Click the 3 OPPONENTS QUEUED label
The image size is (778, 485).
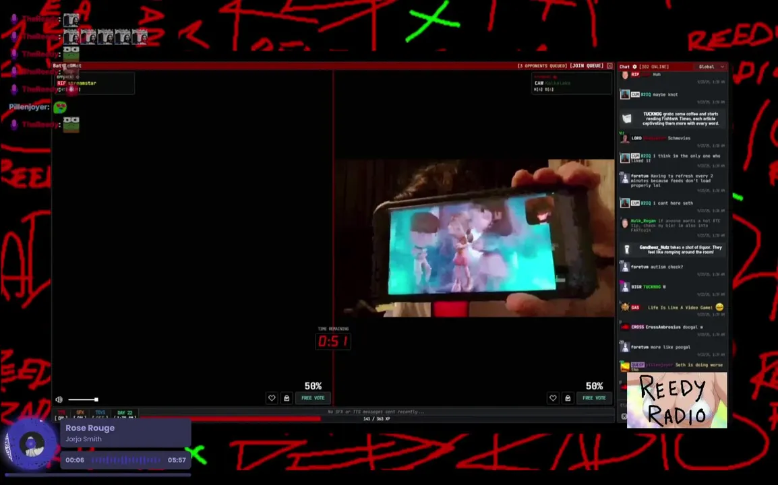click(x=542, y=66)
